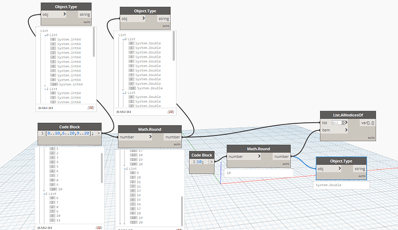Click the string output port on top-left Object.Type
The image size is (398, 230).
(85, 14)
